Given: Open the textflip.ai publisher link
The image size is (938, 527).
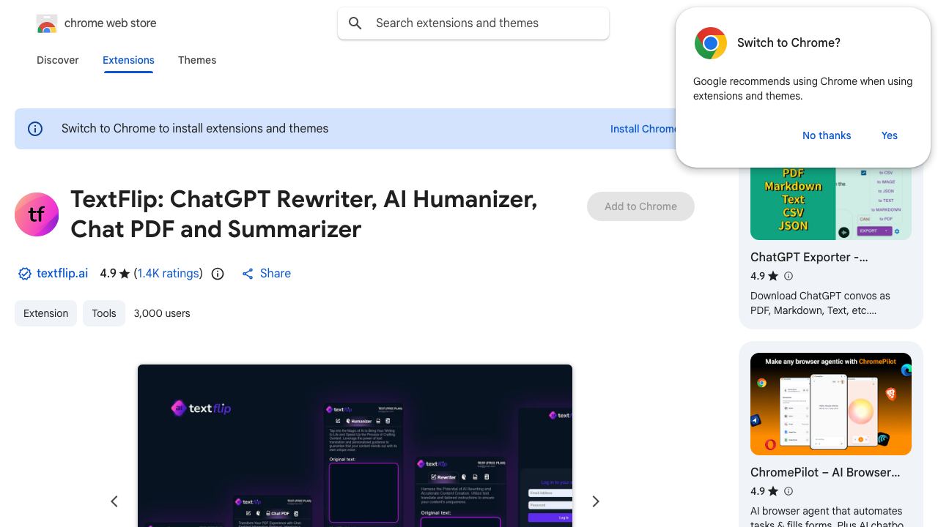Looking at the screenshot, I should point(62,274).
